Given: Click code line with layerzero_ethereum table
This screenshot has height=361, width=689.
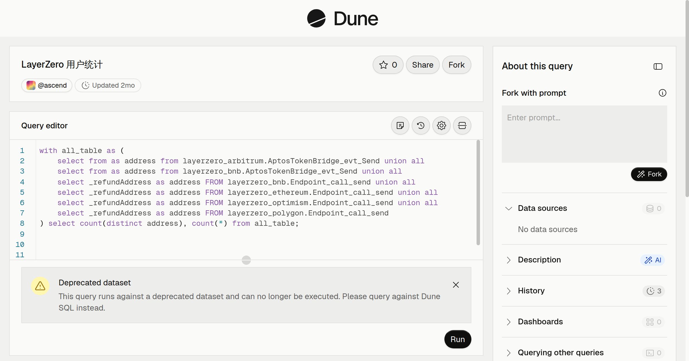Looking at the screenshot, I should click(247, 193).
